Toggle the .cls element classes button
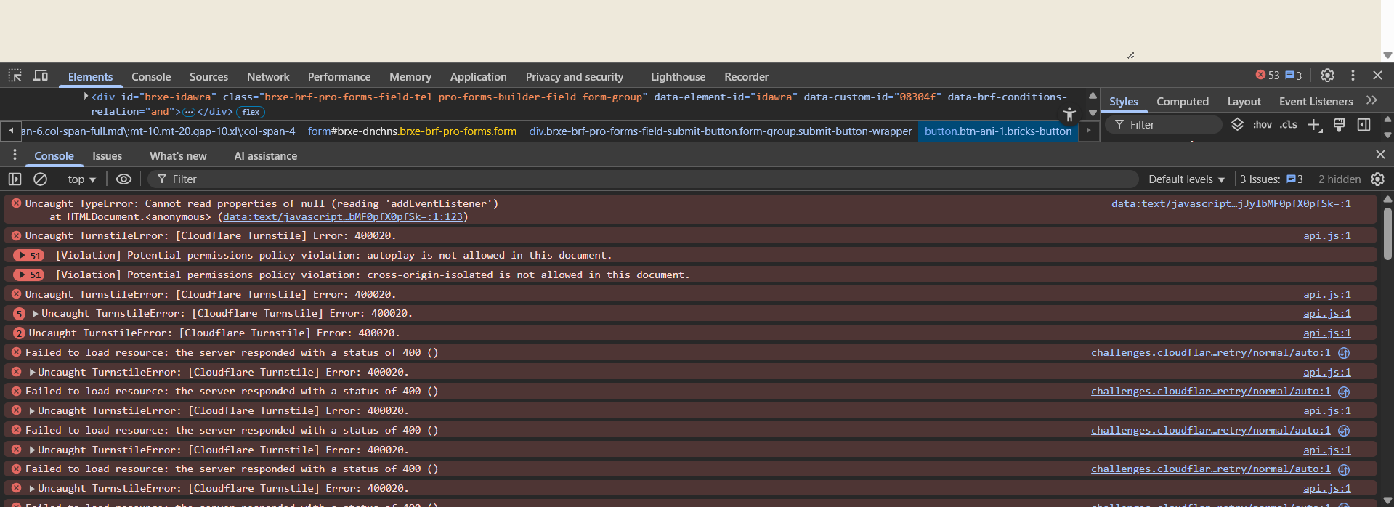 point(1289,125)
